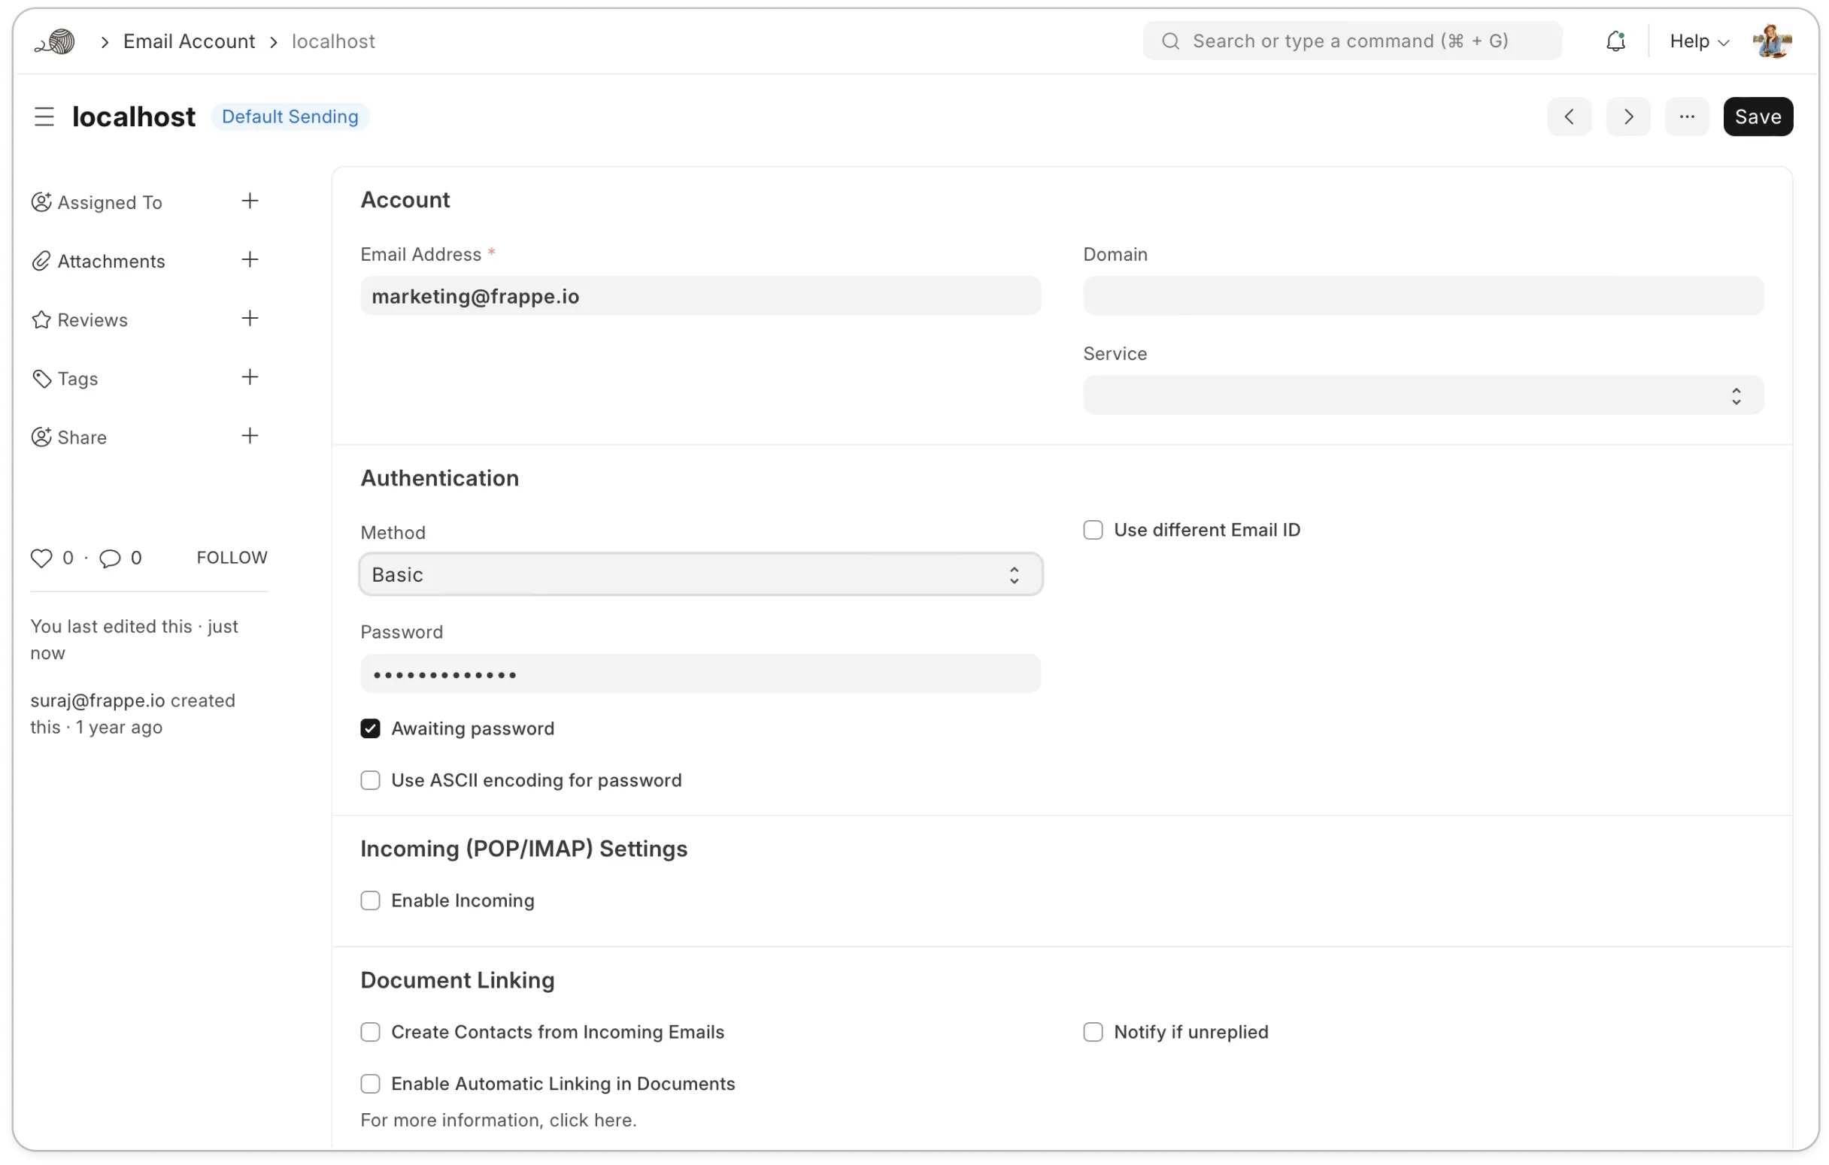Click the Default Sending badge
Image resolution: width=1829 pixels, height=1165 pixels.
[x=290, y=116]
